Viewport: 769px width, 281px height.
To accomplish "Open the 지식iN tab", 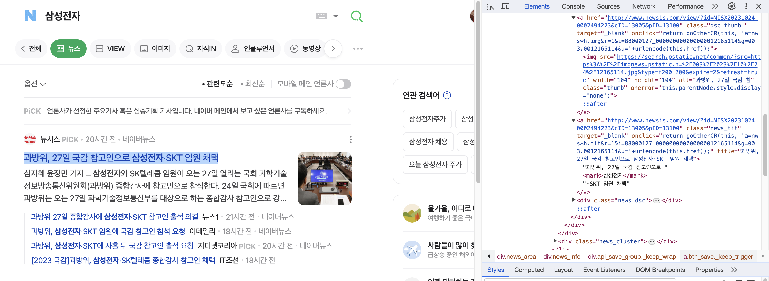I will coord(201,49).
